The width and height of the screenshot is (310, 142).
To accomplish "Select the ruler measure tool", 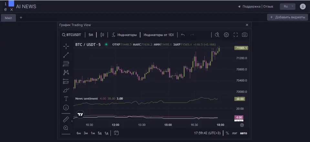I will [x=66, y=119].
